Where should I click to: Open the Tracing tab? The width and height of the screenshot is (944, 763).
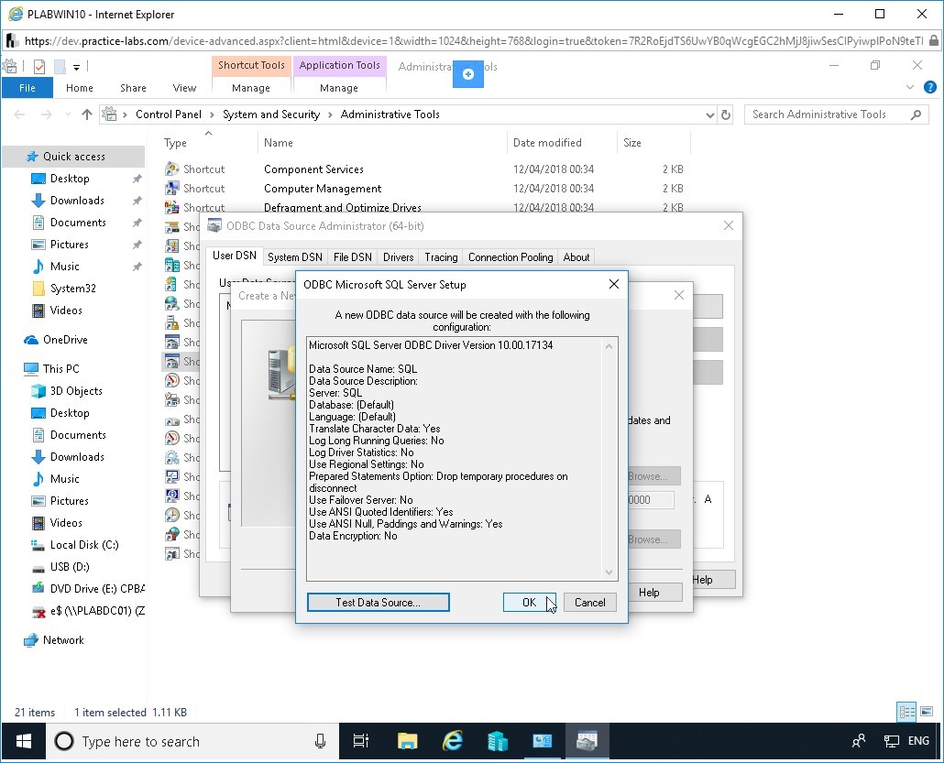point(441,257)
